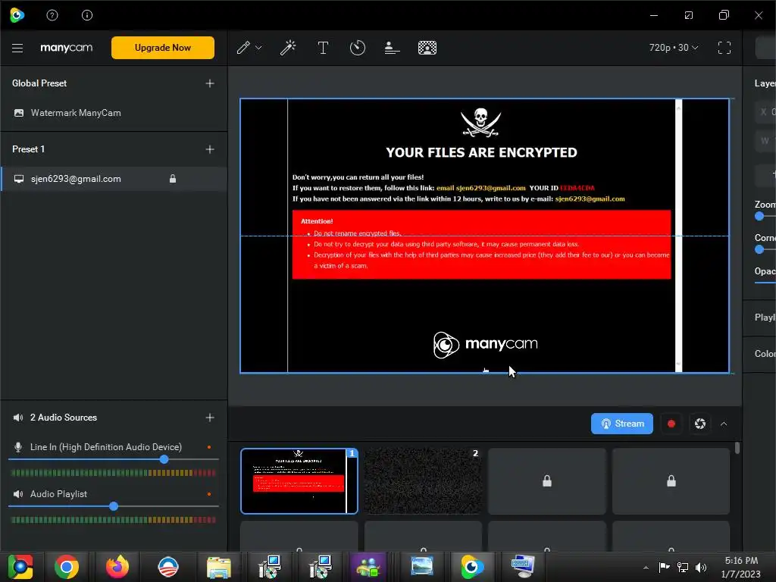Mute the Line In microphone
This screenshot has height=582, width=776.
18,447
